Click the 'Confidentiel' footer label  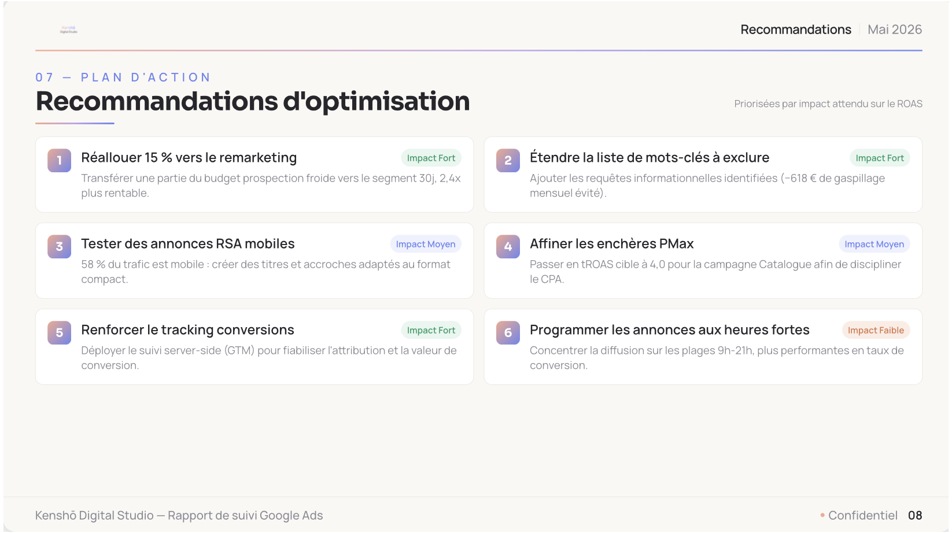coord(862,516)
